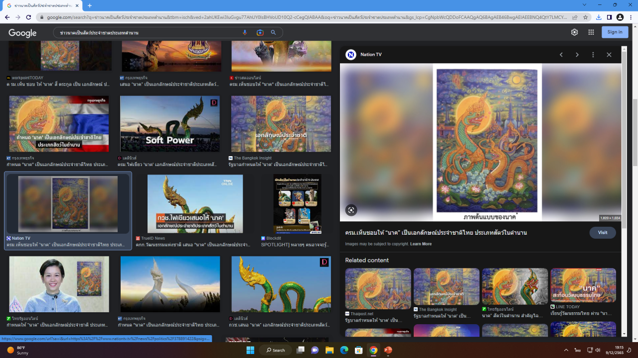Open Google Lens image search
638x358 pixels.
tap(260, 32)
